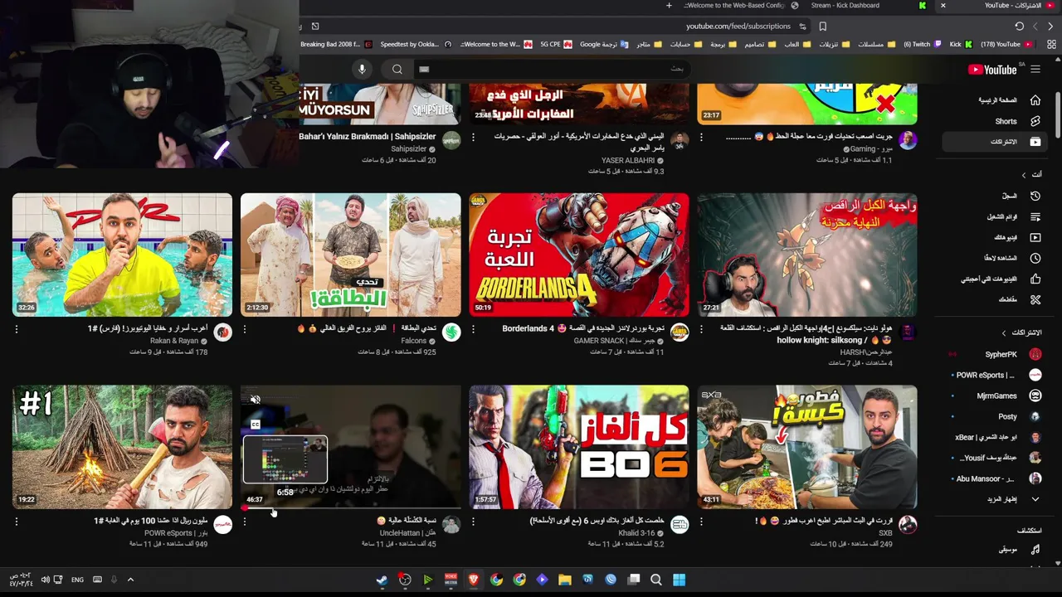Open the pool video thumbnail by Rakan & Rayan
This screenshot has width=1062, height=597.
(122, 255)
